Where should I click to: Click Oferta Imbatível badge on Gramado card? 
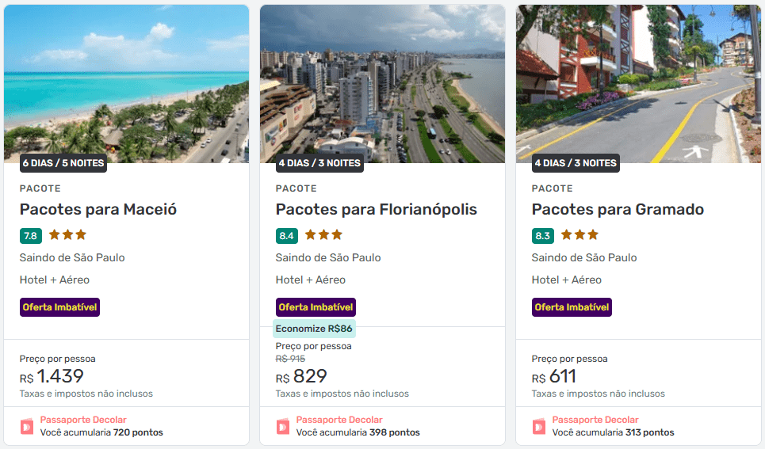pyautogui.click(x=572, y=307)
